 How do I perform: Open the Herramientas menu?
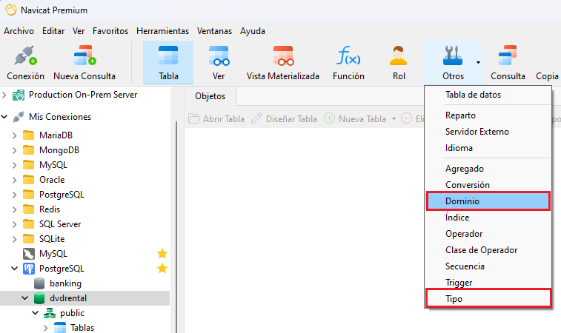tap(162, 31)
